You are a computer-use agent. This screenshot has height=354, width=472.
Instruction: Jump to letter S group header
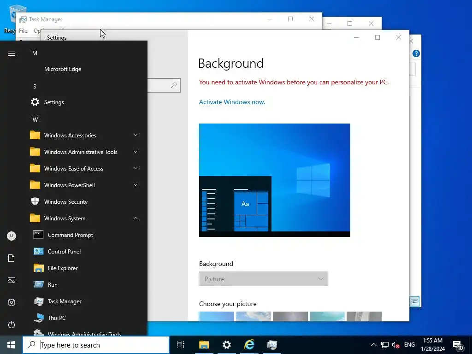[35, 86]
